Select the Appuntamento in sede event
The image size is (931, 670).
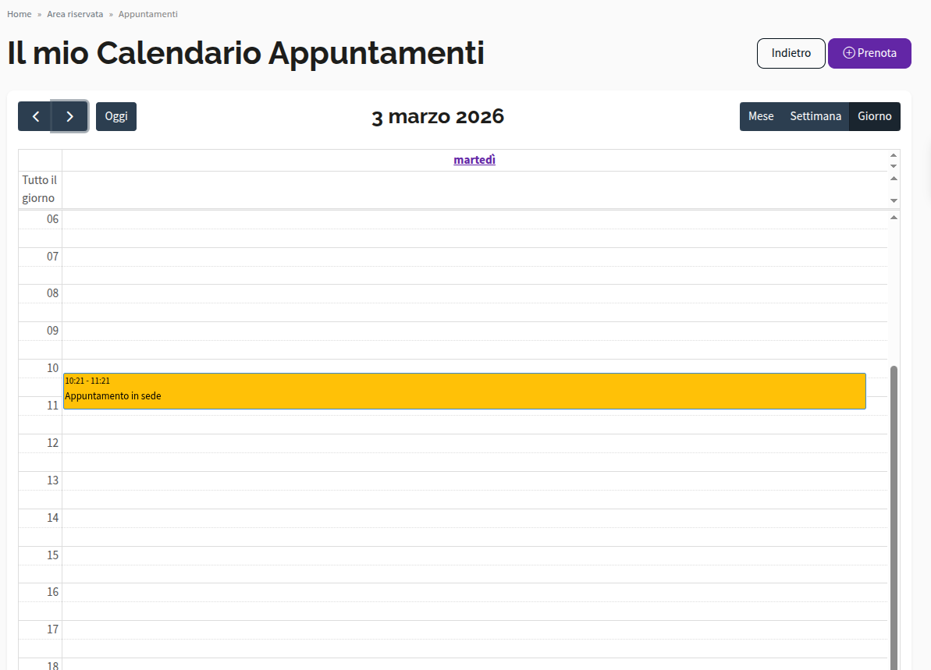click(464, 391)
